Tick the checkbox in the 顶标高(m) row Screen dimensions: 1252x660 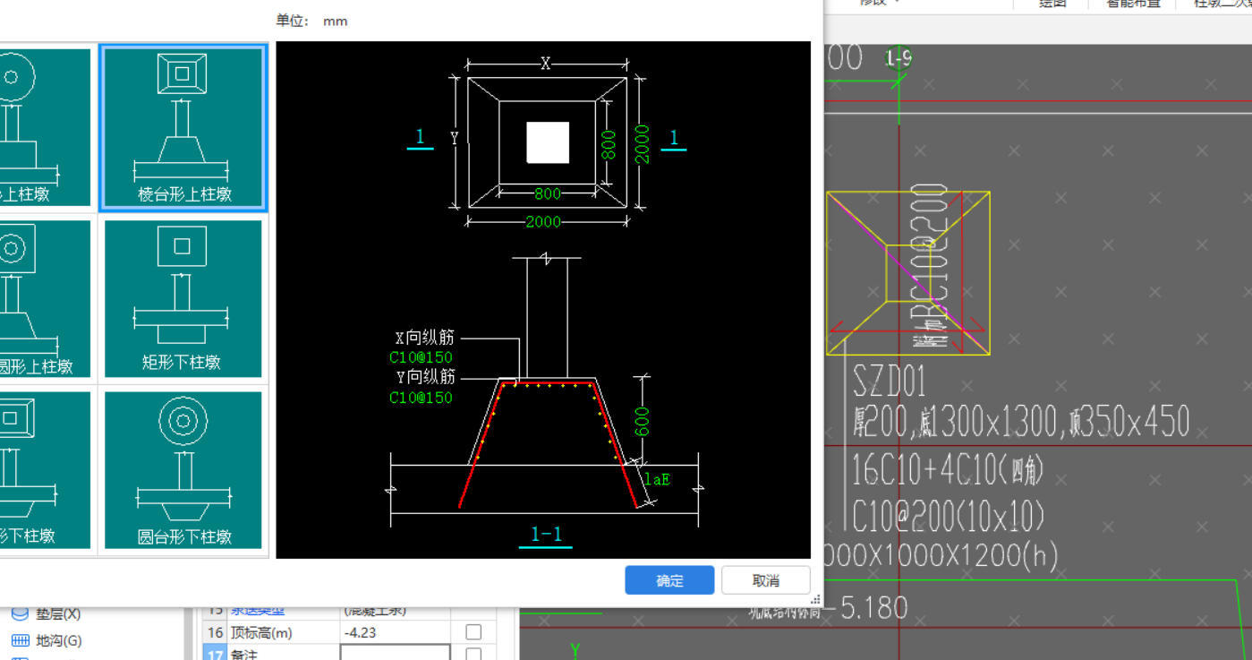473,632
